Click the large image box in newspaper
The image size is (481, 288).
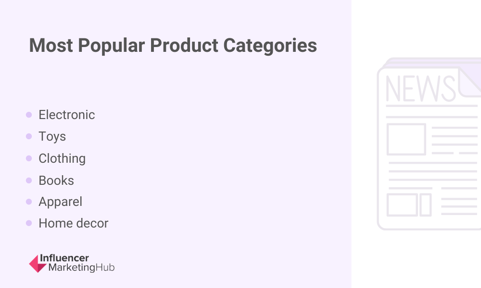click(406, 139)
